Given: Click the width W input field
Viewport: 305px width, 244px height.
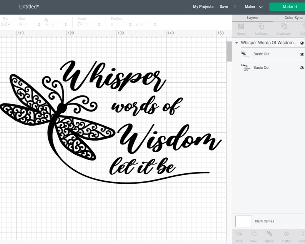Looking at the screenshot, I should click(x=31, y=25).
